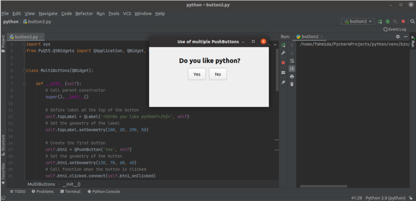Toggle scroll to end of output

tap(292, 68)
